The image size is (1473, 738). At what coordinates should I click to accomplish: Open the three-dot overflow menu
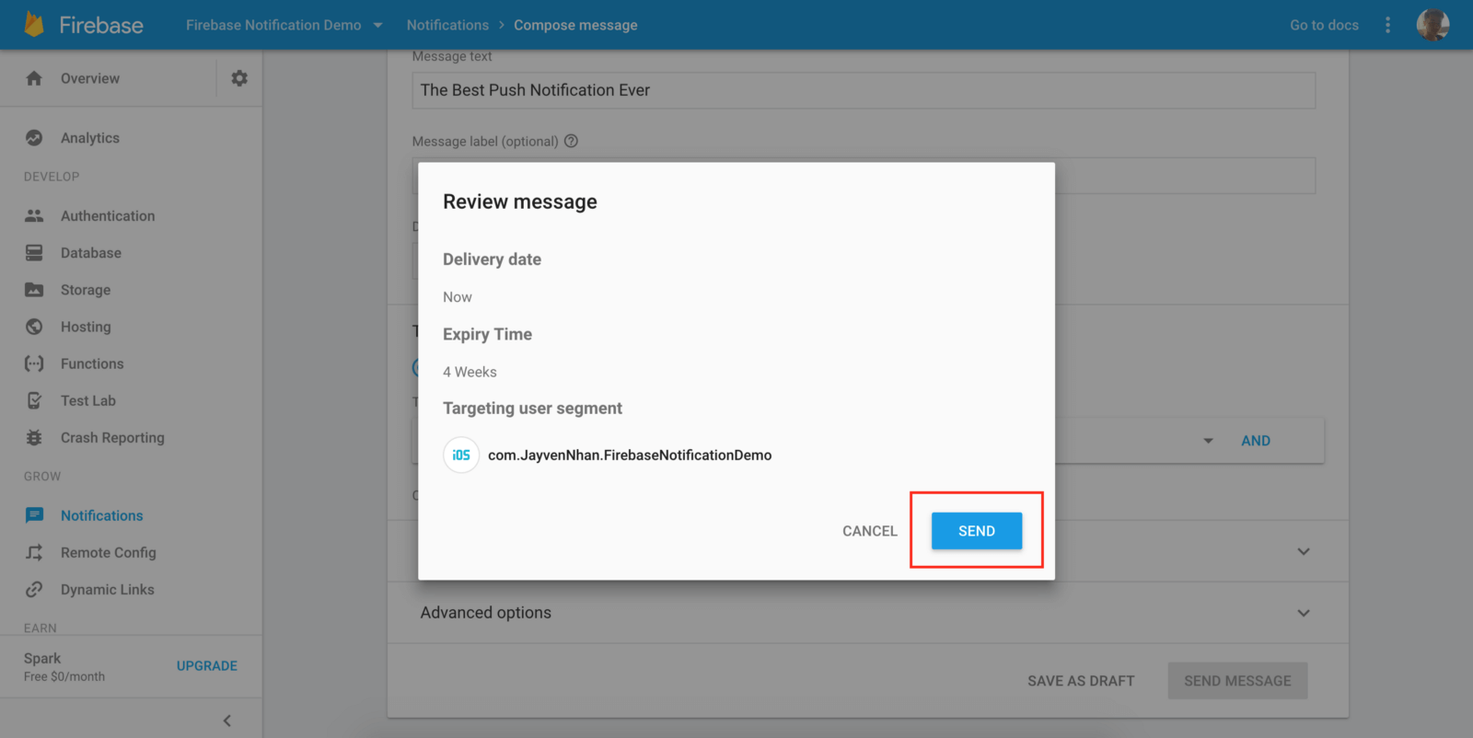tap(1387, 25)
